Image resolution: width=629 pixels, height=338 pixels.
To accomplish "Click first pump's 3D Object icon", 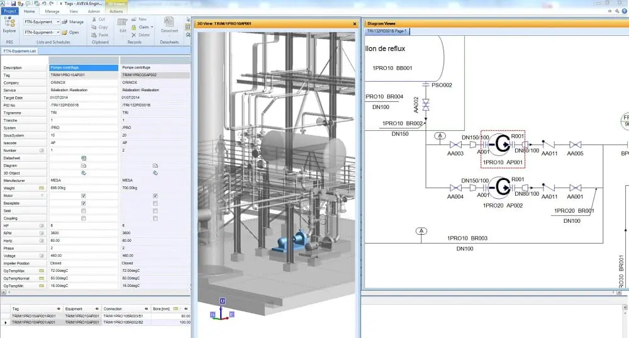I will pos(84,172).
